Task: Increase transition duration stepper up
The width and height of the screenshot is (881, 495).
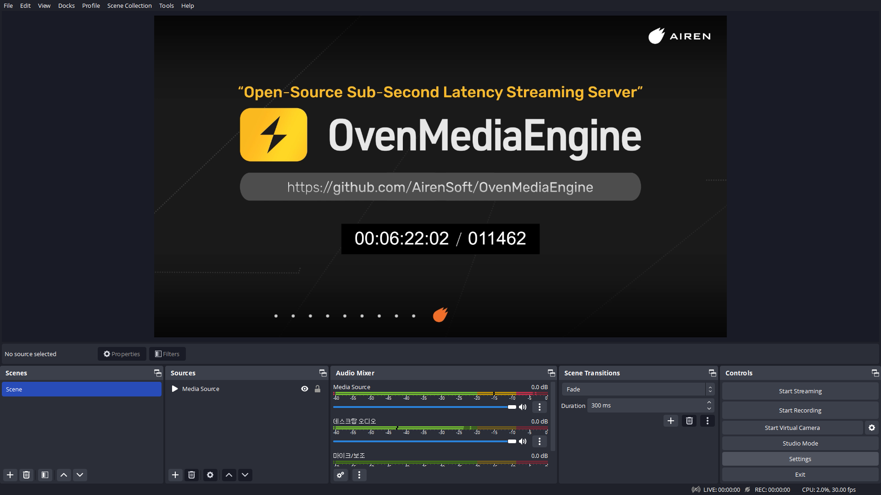Action: [x=709, y=402]
